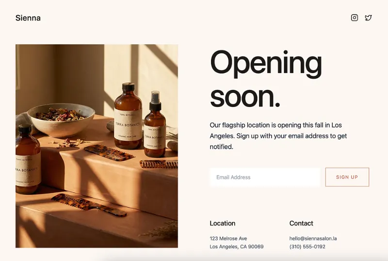
Task: Click the Location heading
Action: click(223, 223)
